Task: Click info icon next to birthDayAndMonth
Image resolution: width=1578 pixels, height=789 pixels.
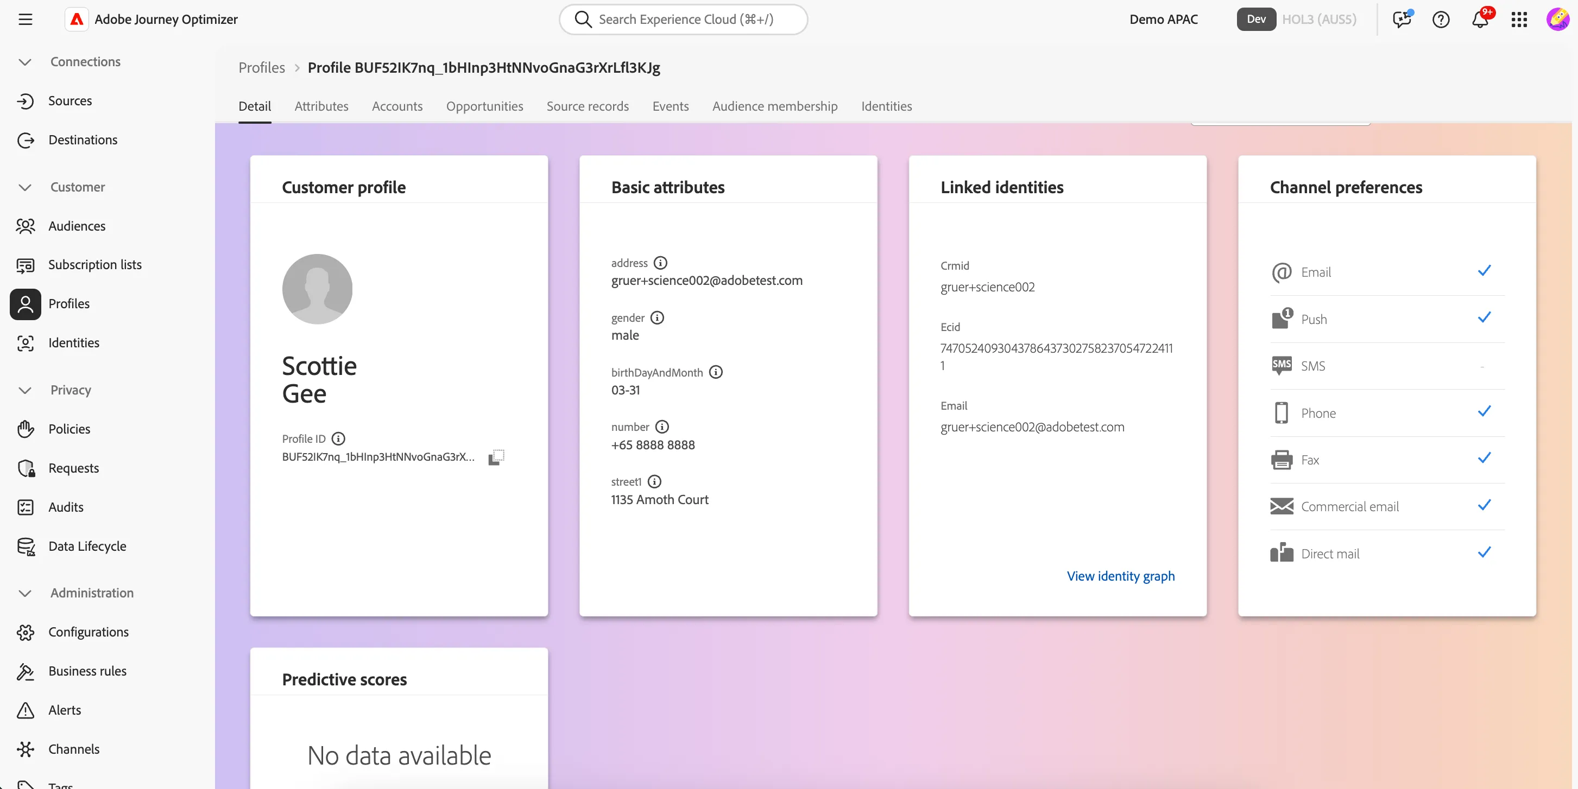Action: point(716,372)
